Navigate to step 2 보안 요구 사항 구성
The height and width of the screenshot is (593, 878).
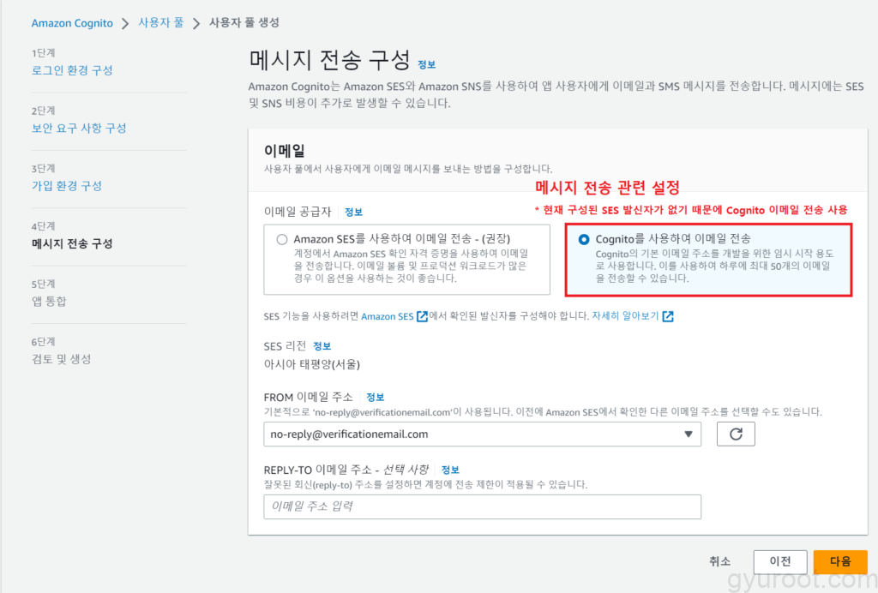click(x=79, y=129)
